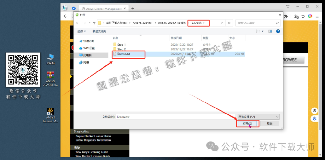The image size is (325, 160).
Task: Expand the 所有文件 (*.*) file type dropdown
Action: 258,117
